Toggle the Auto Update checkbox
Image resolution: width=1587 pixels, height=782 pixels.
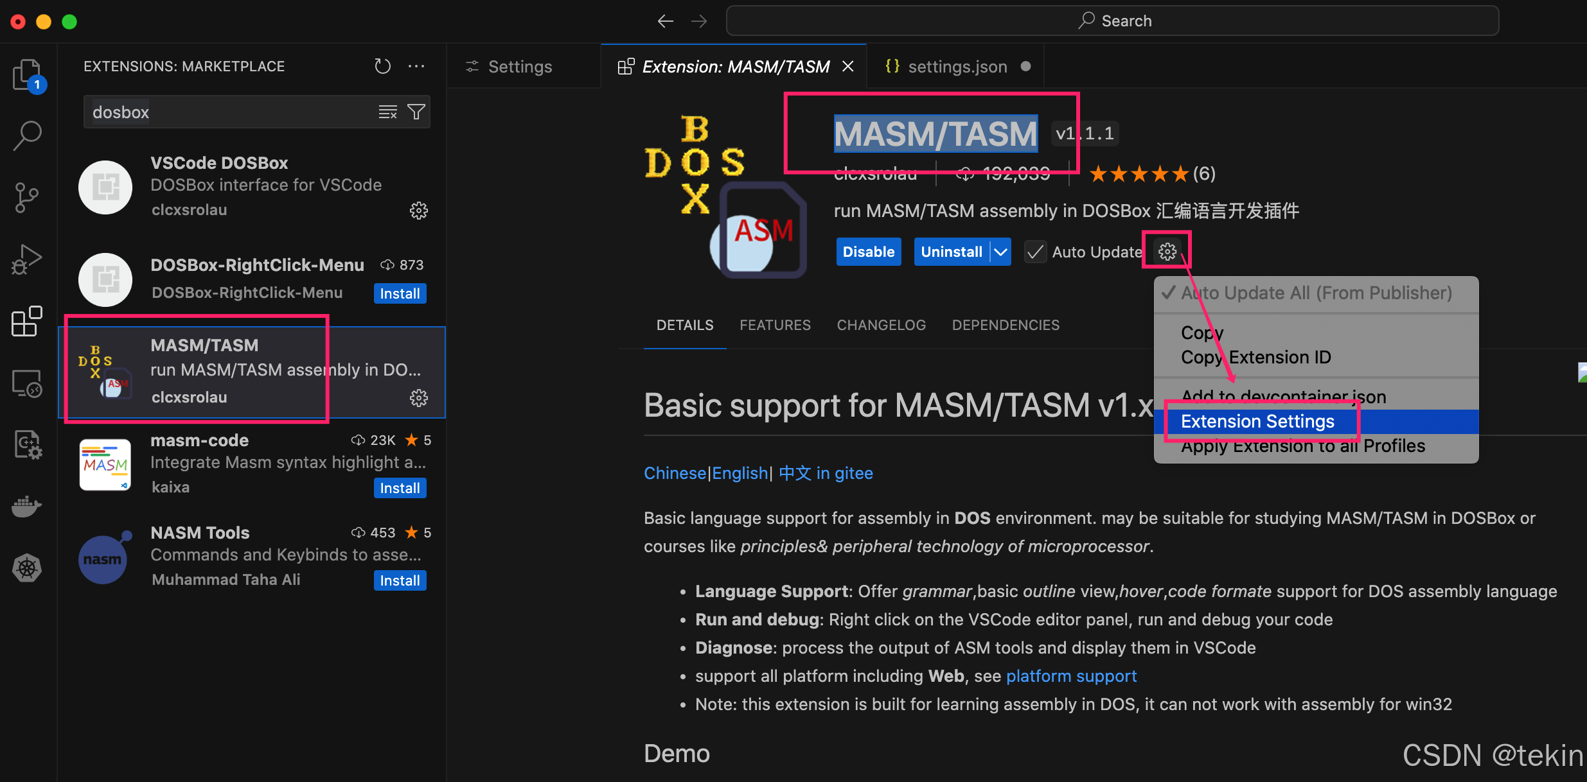1035,252
